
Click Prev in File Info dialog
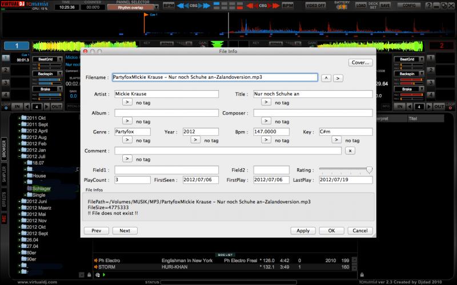pyautogui.click(x=96, y=231)
